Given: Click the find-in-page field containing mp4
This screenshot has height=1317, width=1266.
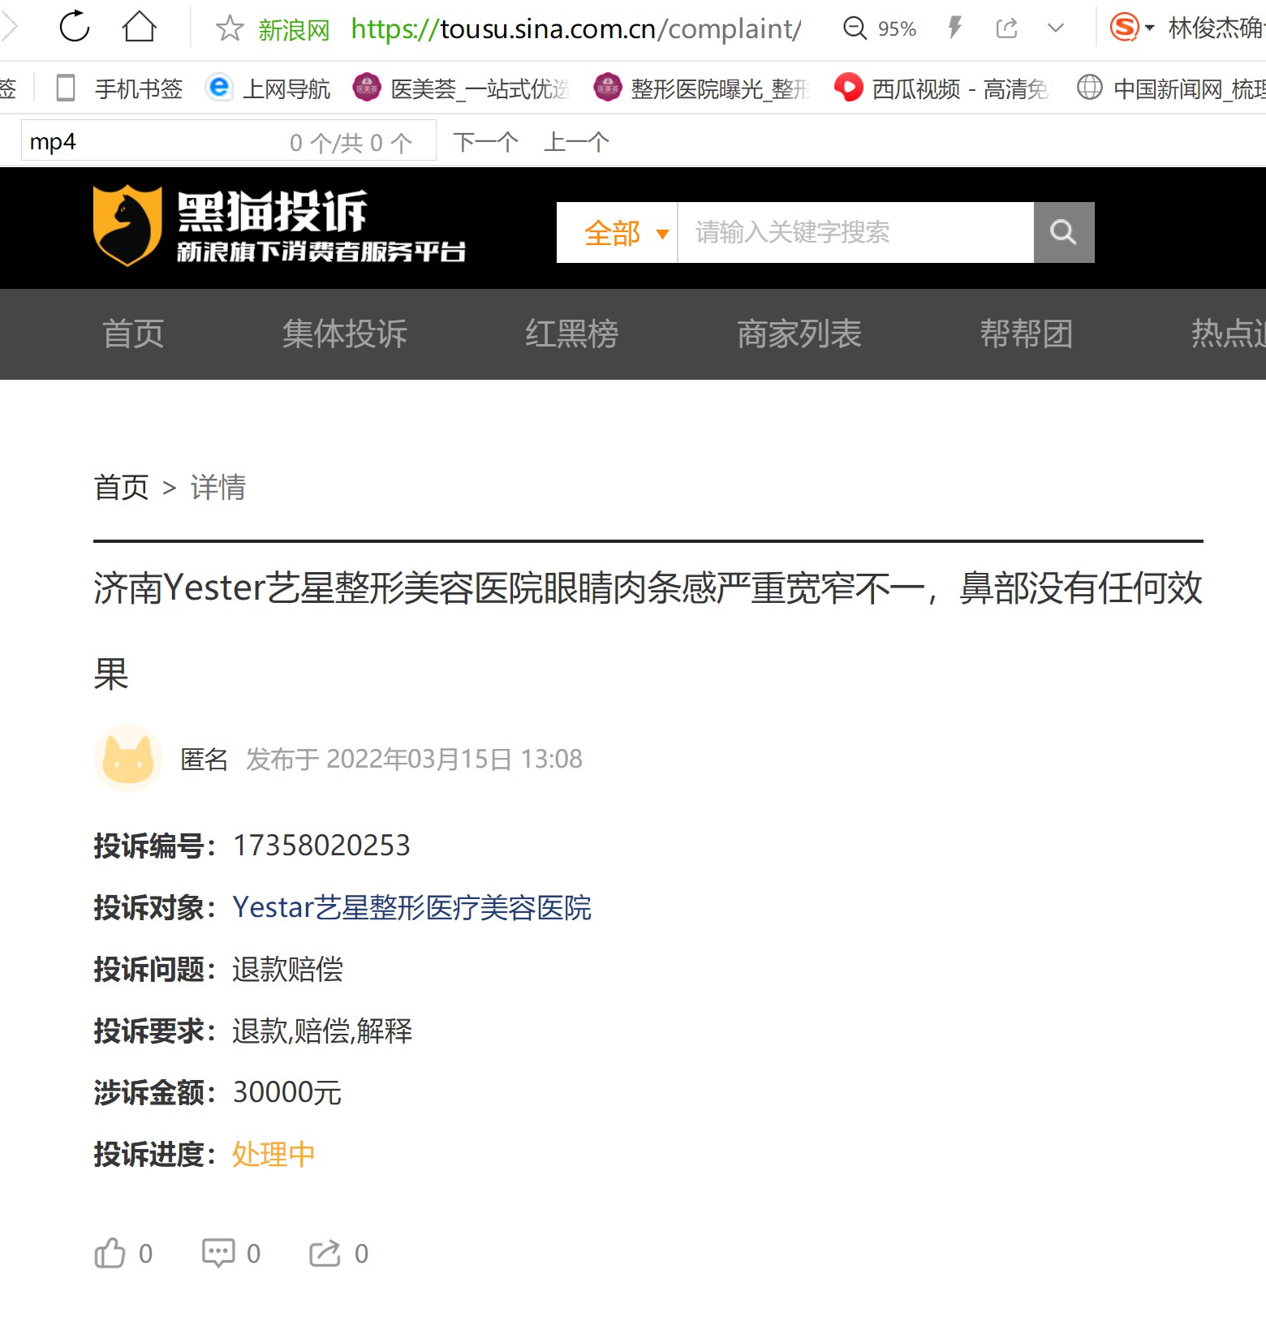Looking at the screenshot, I should pyautogui.click(x=228, y=140).
